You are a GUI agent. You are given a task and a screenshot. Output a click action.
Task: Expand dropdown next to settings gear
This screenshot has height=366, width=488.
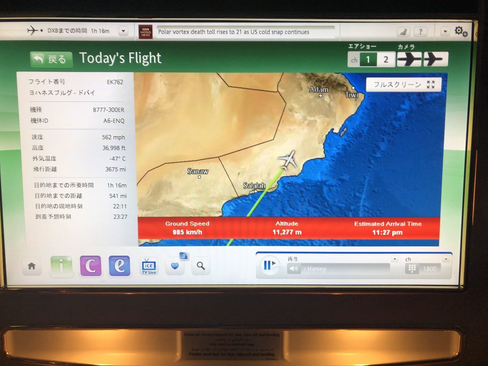point(445,31)
